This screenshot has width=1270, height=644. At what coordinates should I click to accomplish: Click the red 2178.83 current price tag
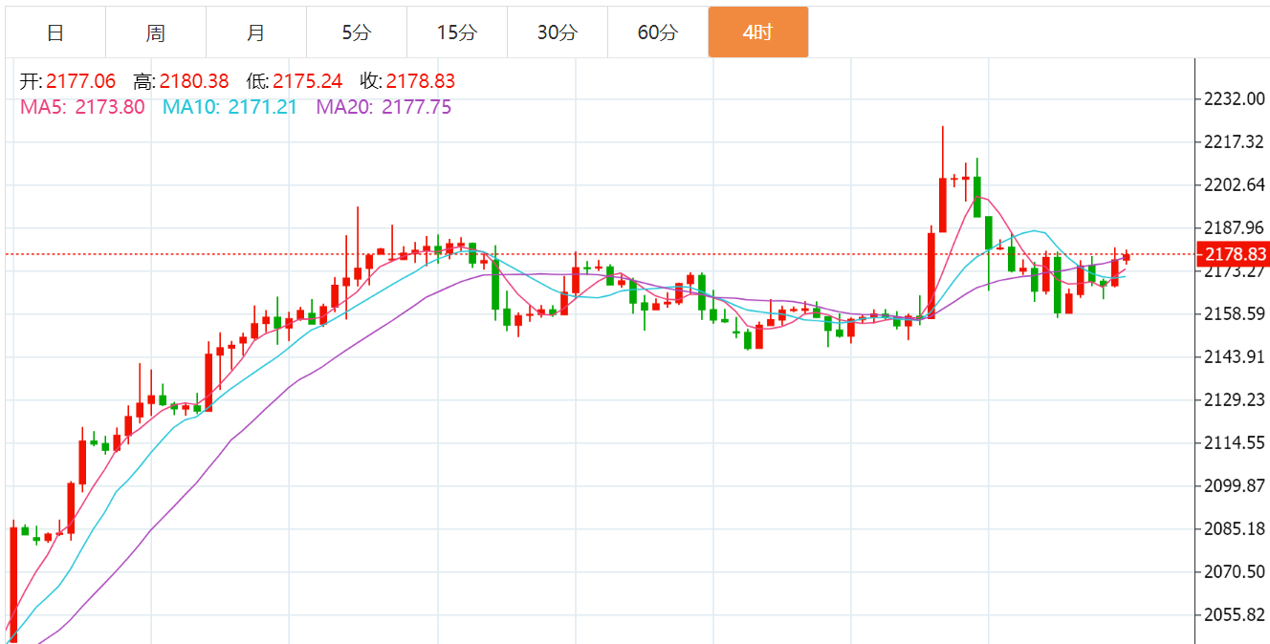pos(1232,254)
